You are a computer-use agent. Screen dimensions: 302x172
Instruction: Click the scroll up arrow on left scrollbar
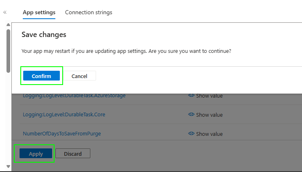(8, 25)
